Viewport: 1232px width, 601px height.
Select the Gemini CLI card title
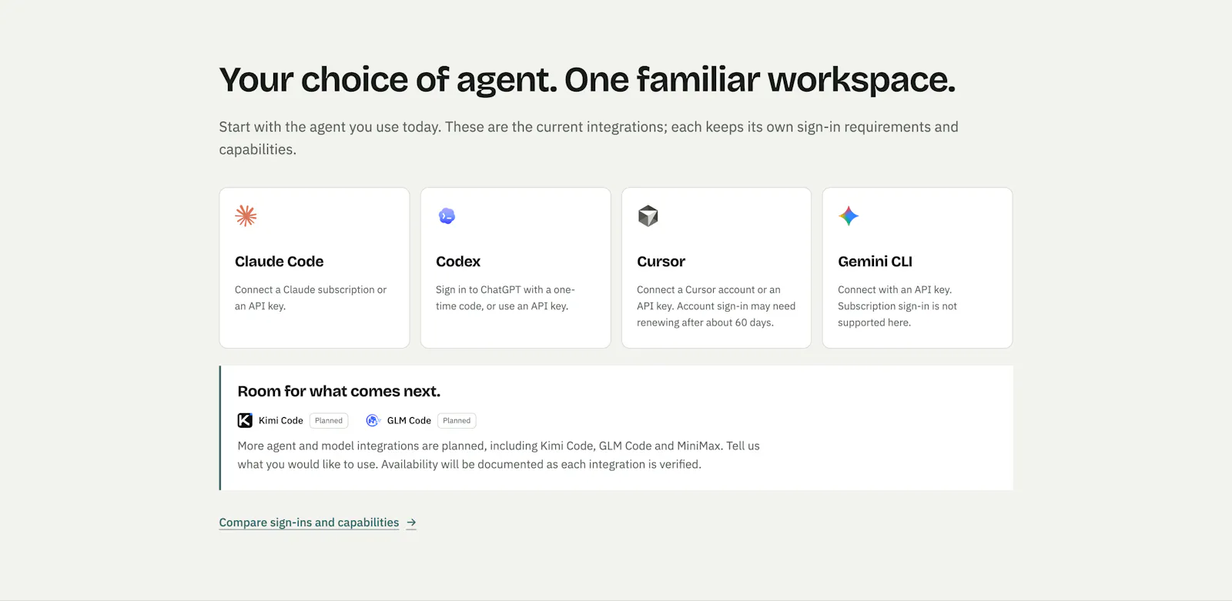[x=875, y=262]
